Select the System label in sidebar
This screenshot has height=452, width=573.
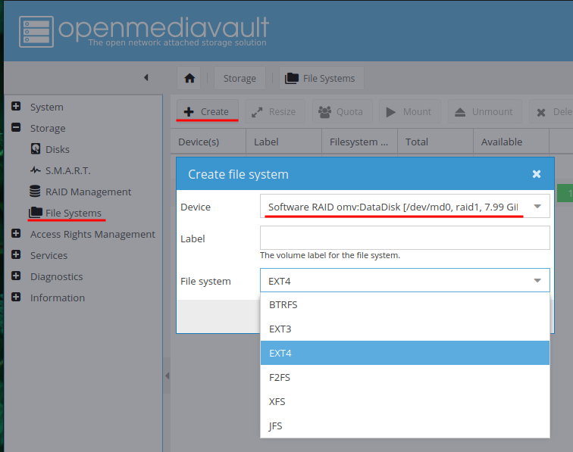click(x=47, y=107)
